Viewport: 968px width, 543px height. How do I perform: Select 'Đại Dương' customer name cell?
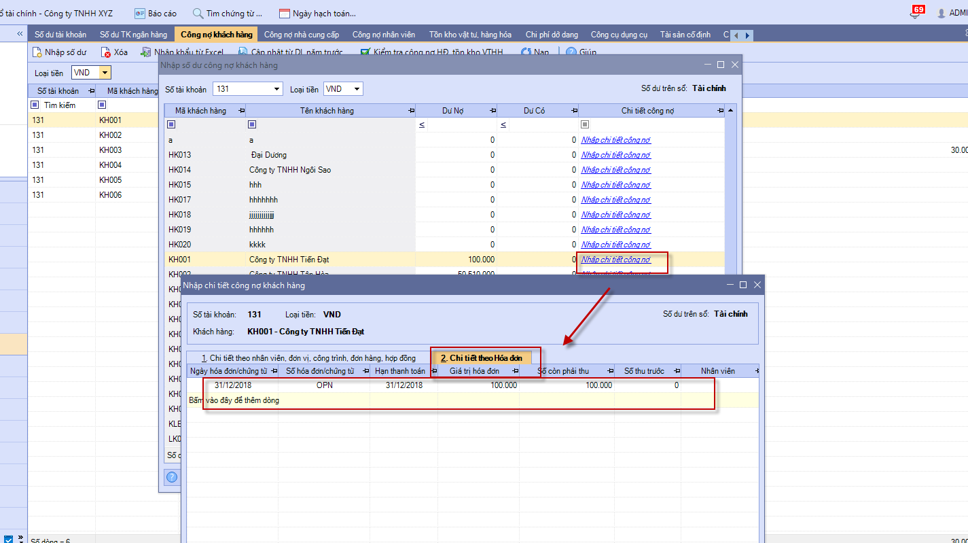pyautogui.click(x=330, y=155)
